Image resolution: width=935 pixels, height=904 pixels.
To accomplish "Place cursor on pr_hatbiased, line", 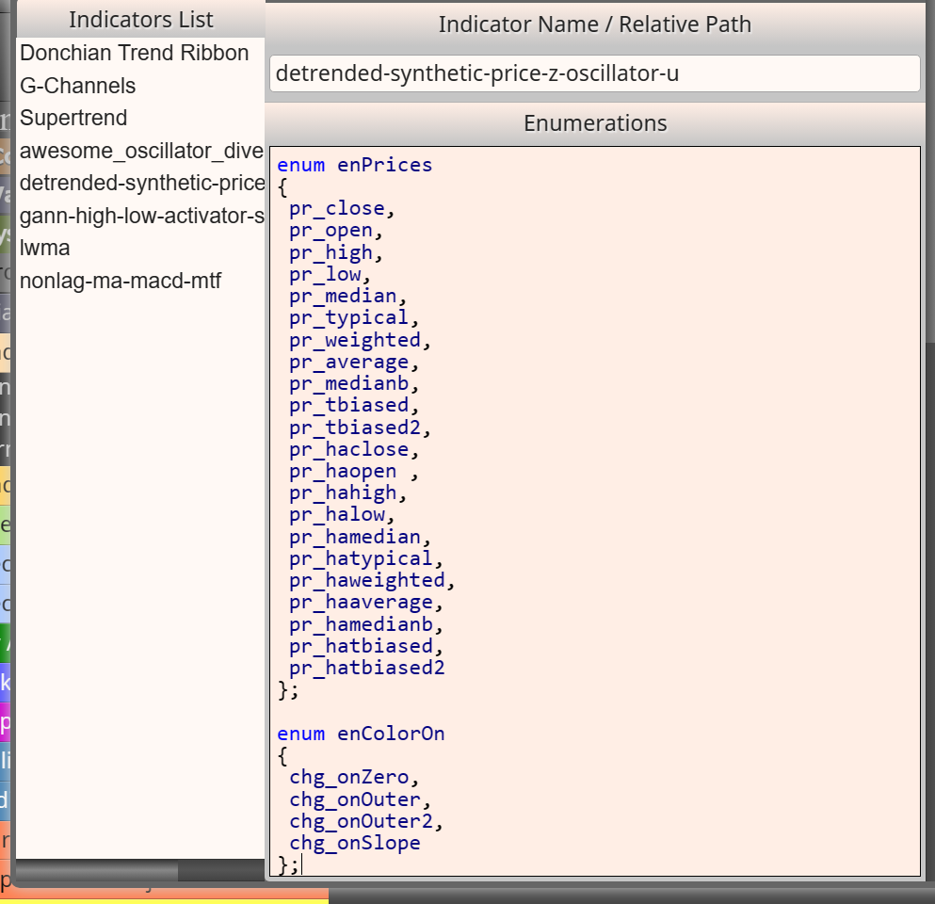I will pos(365,647).
